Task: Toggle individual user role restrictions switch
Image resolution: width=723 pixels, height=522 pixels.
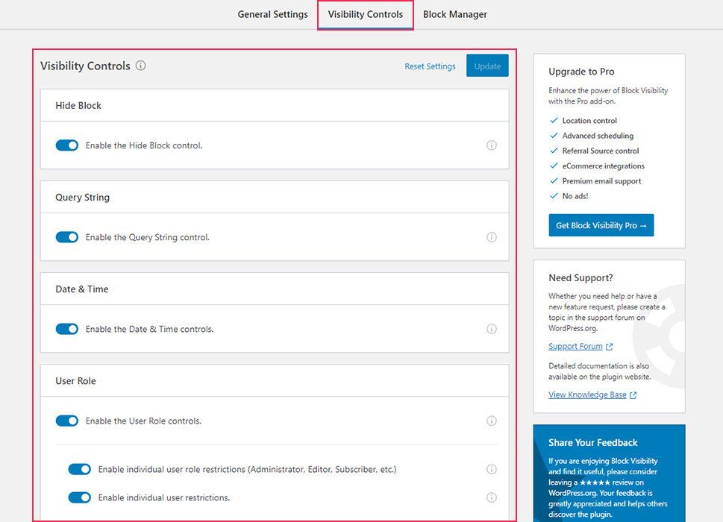Action: pos(79,469)
